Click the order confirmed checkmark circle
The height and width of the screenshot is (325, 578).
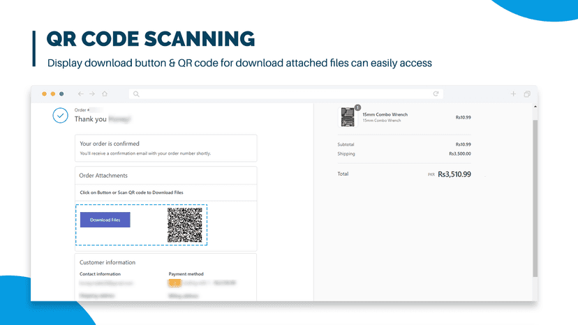click(60, 115)
